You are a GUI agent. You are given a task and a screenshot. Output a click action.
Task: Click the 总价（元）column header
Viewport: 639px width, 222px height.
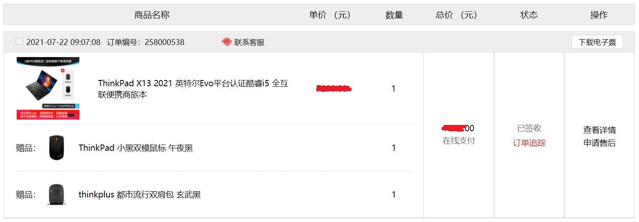pos(456,15)
